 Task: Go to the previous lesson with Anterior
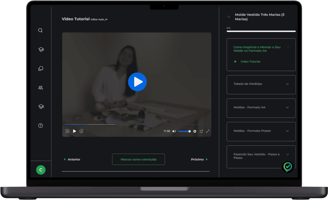coord(72,159)
